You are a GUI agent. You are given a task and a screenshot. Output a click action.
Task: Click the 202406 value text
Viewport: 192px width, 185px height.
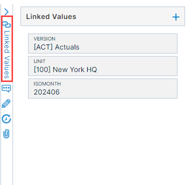tap(47, 92)
